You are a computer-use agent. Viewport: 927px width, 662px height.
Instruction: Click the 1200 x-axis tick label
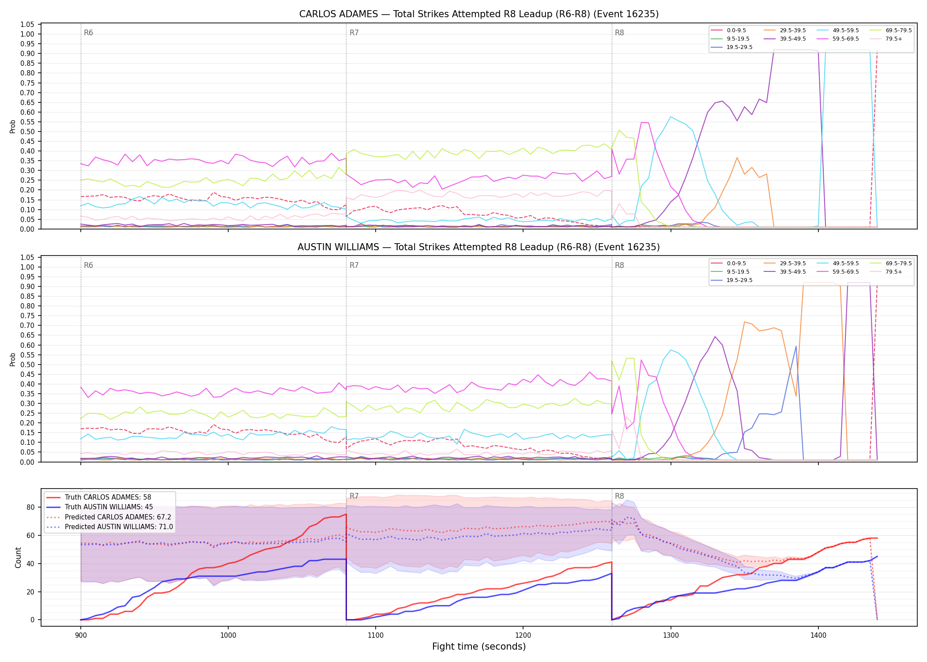coord(523,636)
